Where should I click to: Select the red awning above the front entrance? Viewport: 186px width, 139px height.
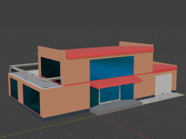pyautogui.click(x=116, y=82)
